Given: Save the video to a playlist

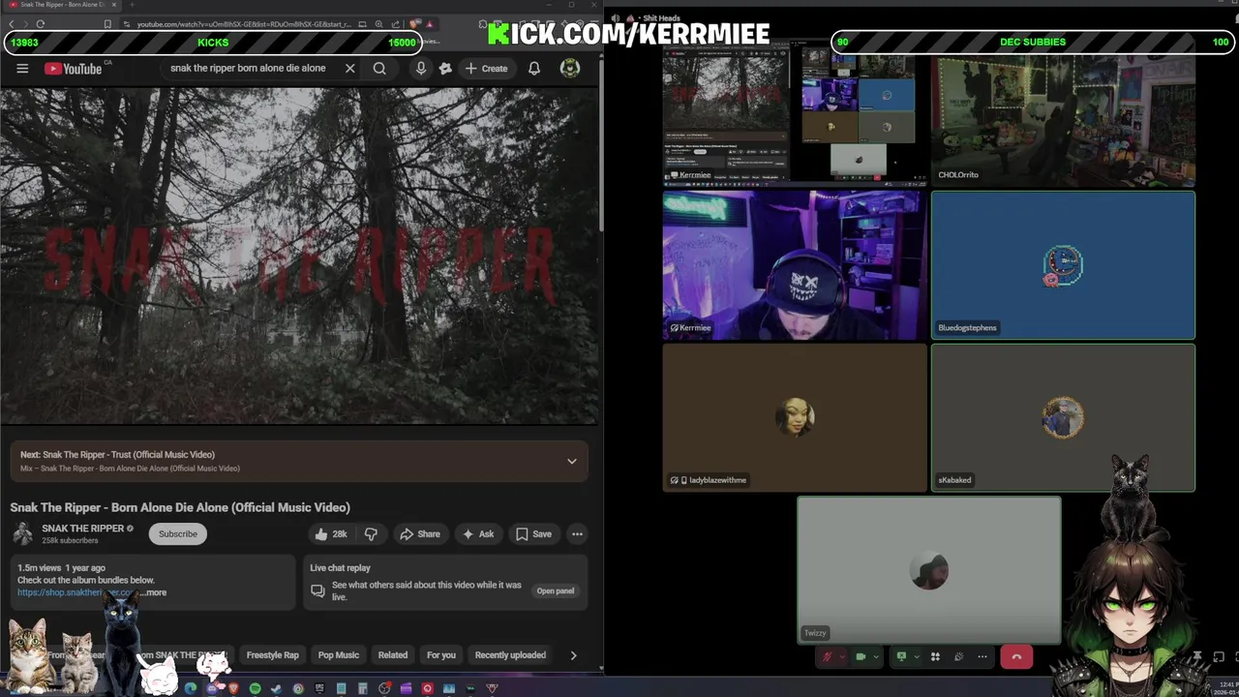Looking at the screenshot, I should pos(533,533).
